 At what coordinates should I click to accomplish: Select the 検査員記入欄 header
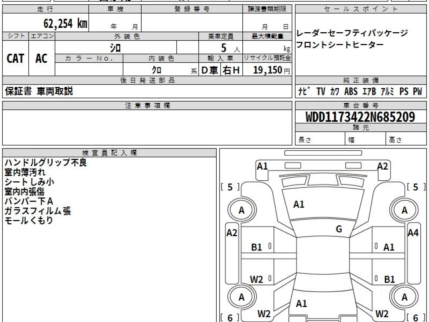tap(109, 153)
